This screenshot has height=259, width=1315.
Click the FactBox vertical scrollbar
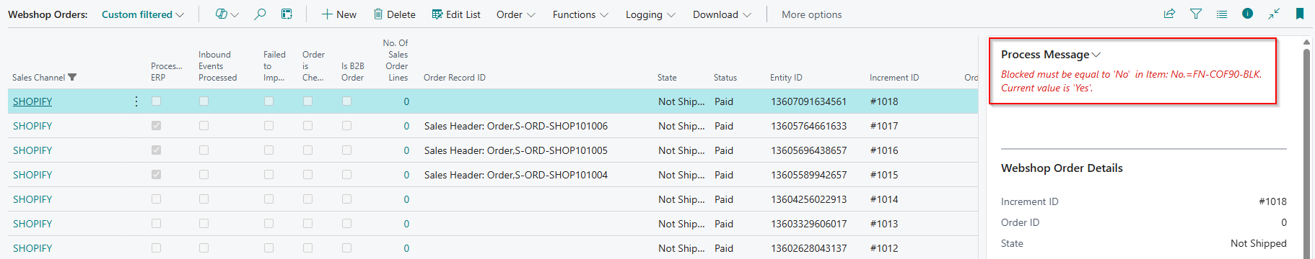pyautogui.click(x=1306, y=147)
